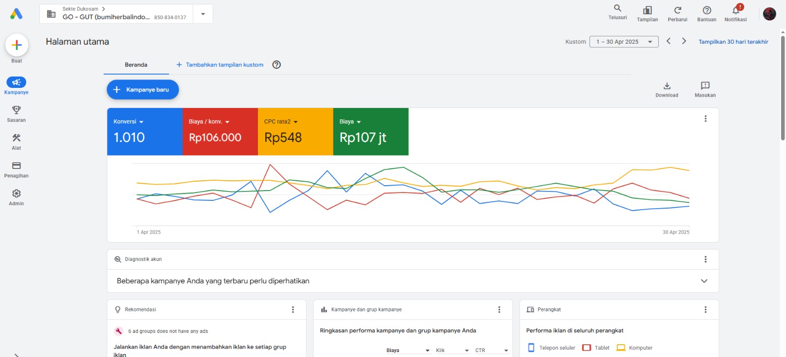This screenshot has height=357, width=786.
Task: Click the 6 ad groups recommendation text
Action: tap(168, 331)
